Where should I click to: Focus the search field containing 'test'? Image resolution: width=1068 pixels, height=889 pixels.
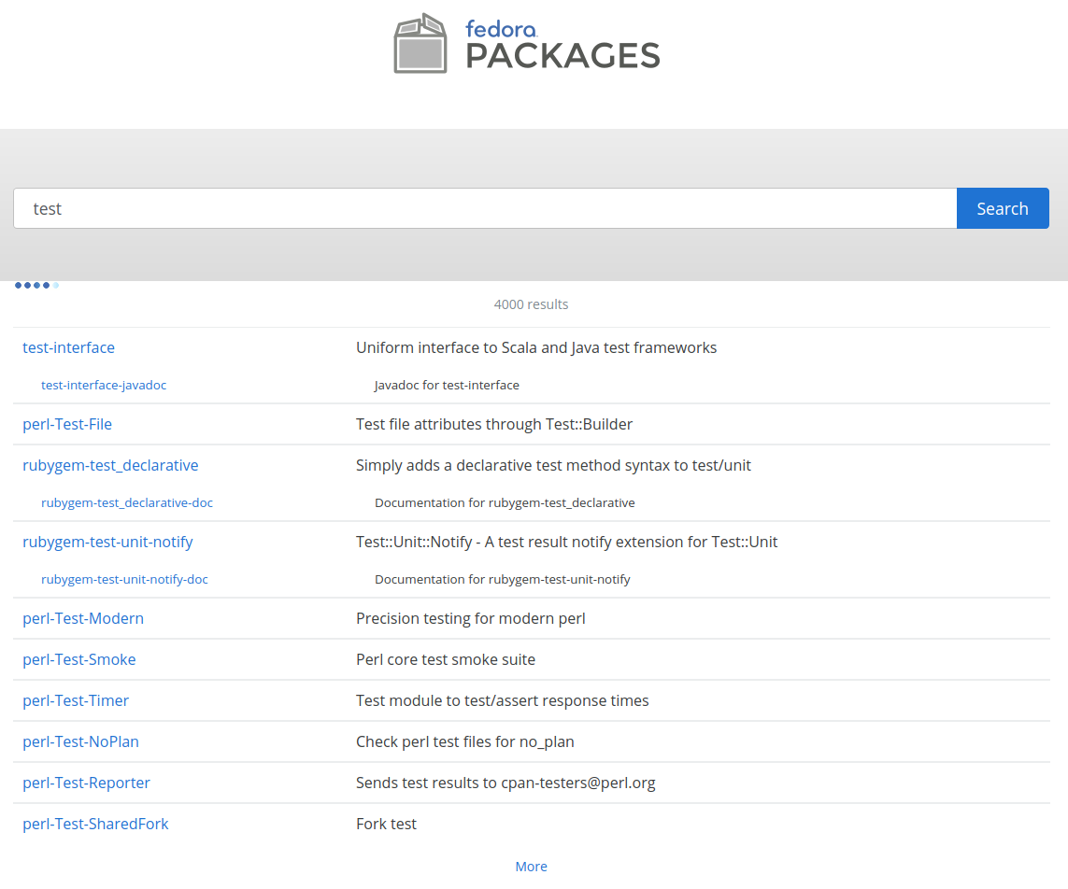(485, 208)
